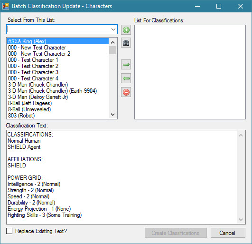Click the Cancel button
Image resolution: width=252 pixels, height=244 pixels.
(x=228, y=233)
